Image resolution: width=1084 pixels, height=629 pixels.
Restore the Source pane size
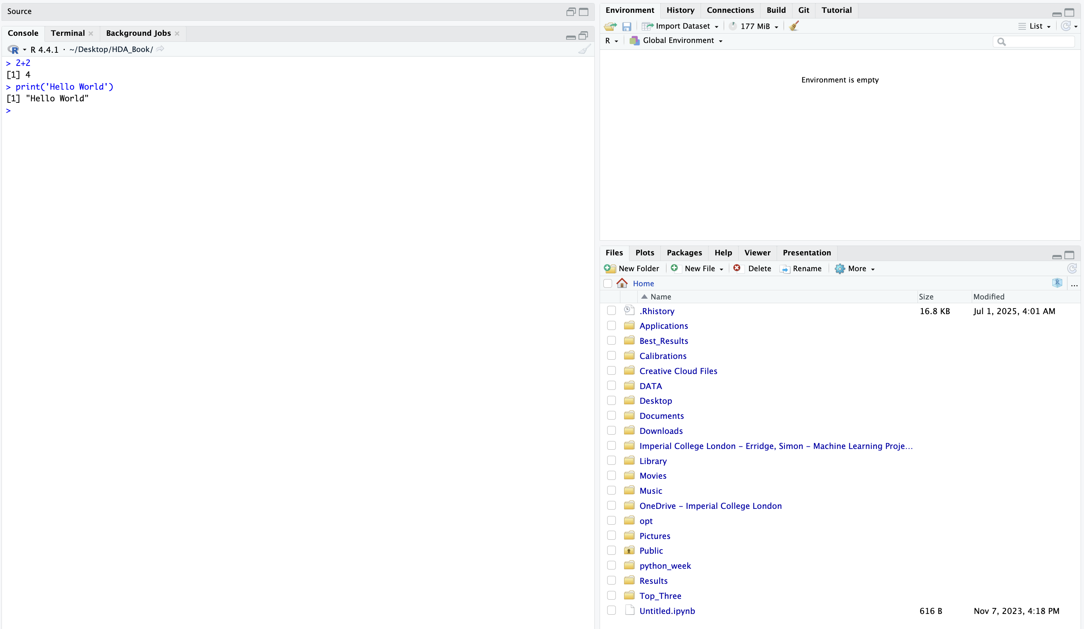[x=571, y=12]
